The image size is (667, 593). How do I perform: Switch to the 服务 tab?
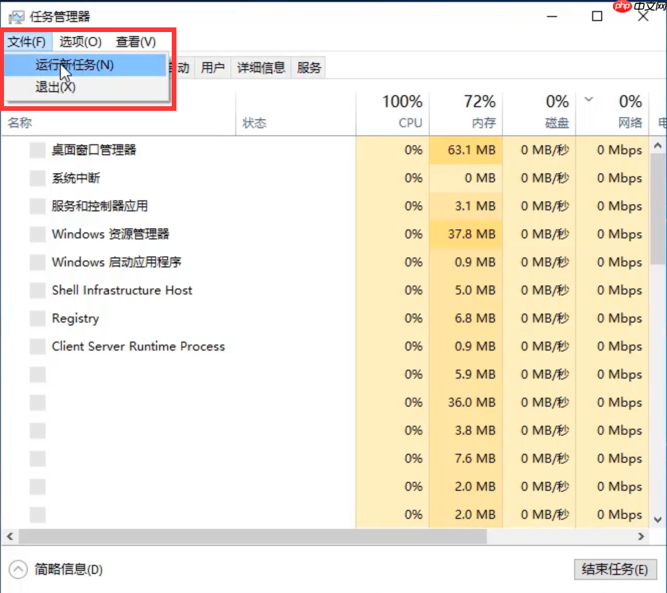[x=308, y=67]
